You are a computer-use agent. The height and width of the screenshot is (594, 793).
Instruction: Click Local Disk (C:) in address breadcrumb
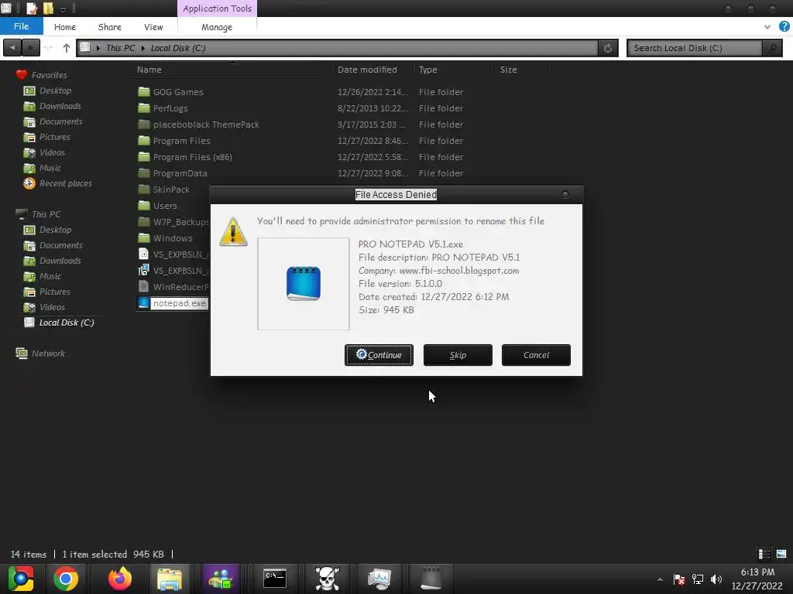tap(178, 48)
